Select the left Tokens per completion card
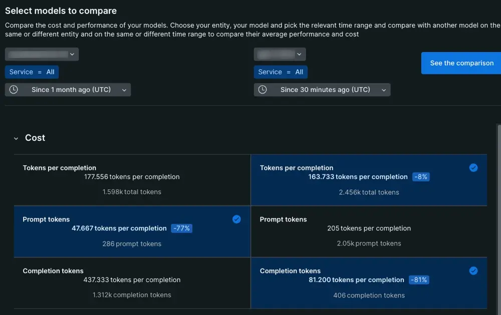Screen dimensions: 501x315 click(x=132, y=180)
